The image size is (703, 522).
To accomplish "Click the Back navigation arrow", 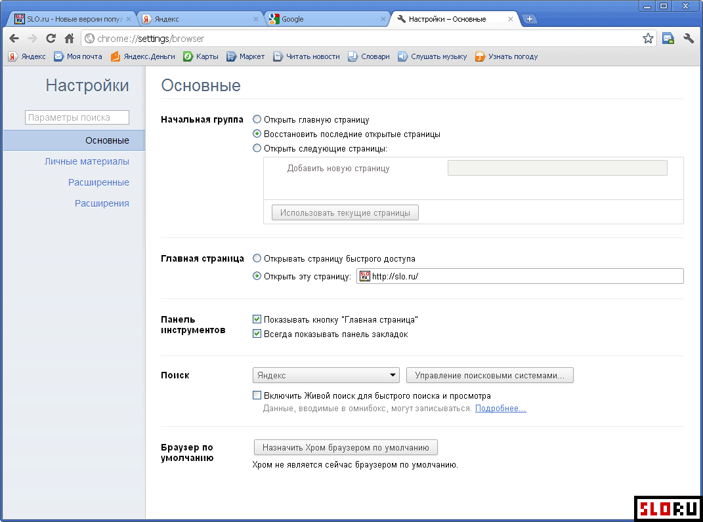I will [x=14, y=39].
